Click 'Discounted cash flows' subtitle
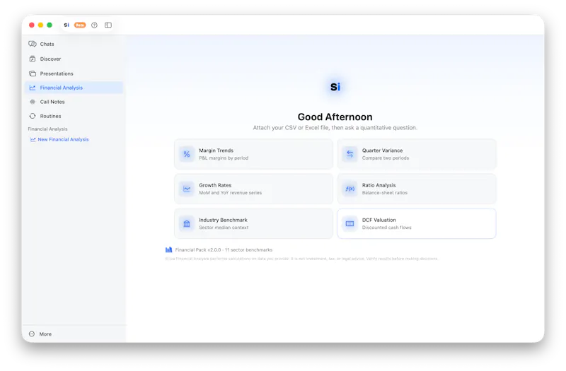566x371 pixels. (x=386, y=228)
